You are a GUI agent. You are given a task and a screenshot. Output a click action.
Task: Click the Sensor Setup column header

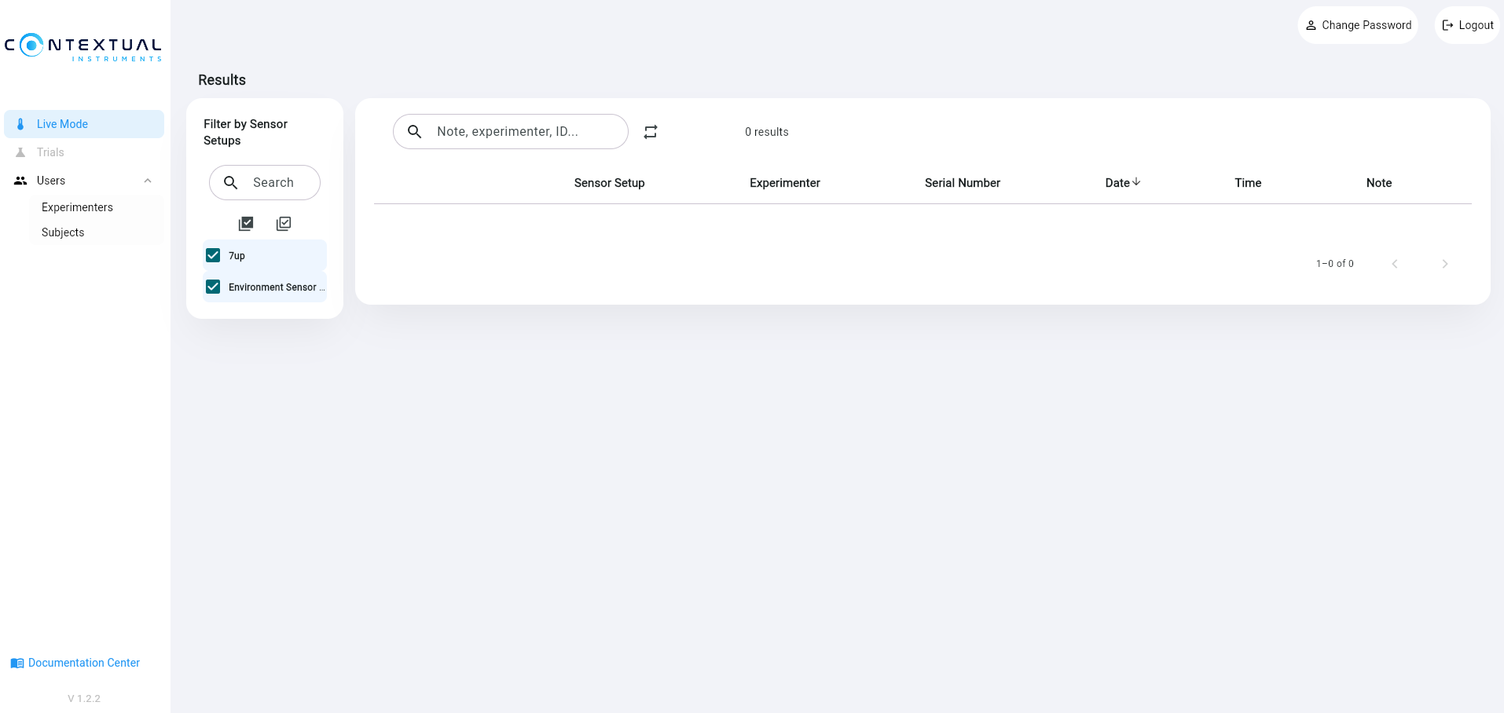(609, 183)
